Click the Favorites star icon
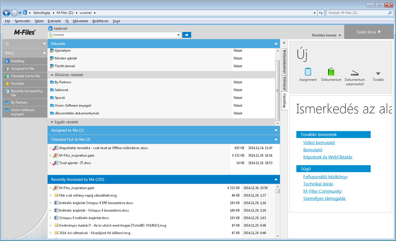 click(7, 84)
